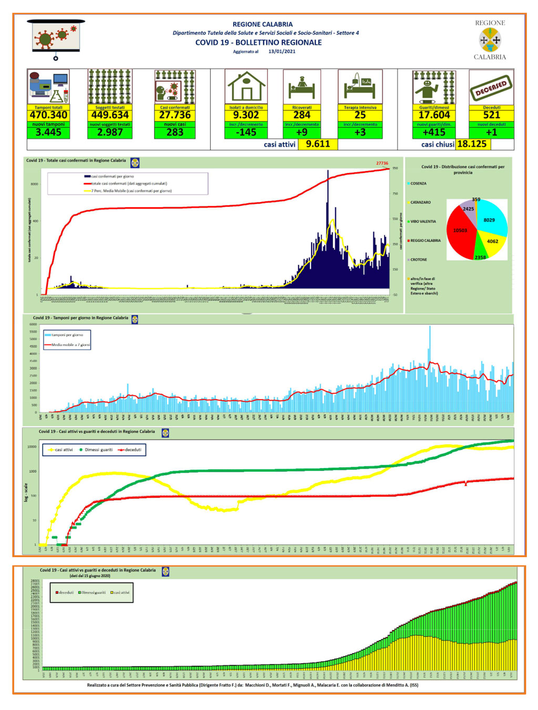
Task: Click emblem beside Tamponi per giorno chart title
Action: [134, 319]
